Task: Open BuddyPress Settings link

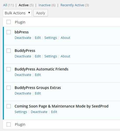Action: coord(51,56)
